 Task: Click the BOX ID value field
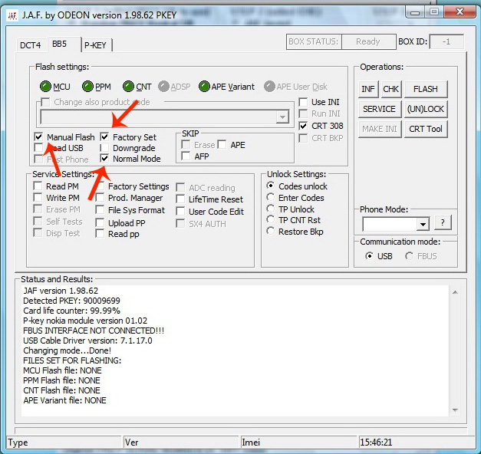tap(446, 41)
